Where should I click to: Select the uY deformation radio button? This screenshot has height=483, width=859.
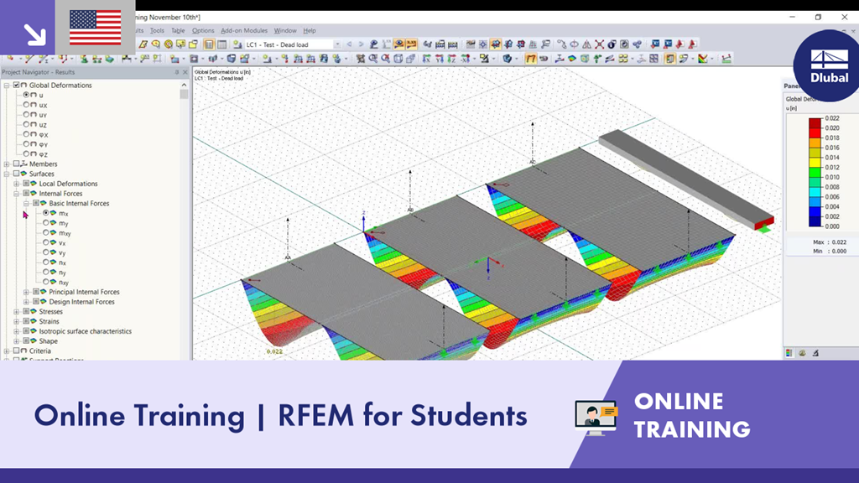point(26,114)
